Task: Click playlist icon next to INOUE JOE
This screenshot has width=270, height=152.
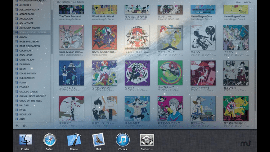Action: click(17, 114)
